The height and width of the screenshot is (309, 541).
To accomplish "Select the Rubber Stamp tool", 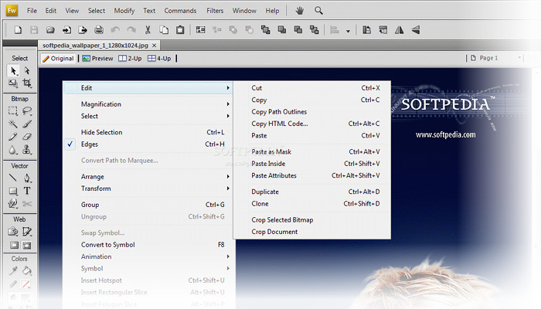I will (27, 150).
